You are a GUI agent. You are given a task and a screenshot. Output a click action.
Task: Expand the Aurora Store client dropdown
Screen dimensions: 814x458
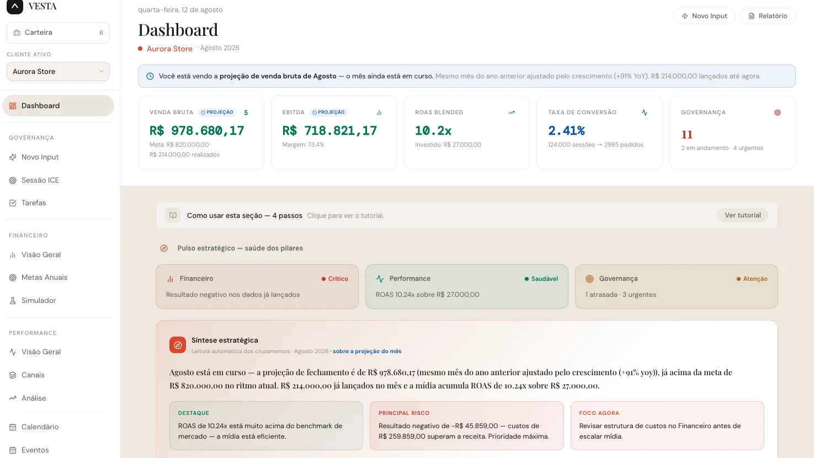coord(58,71)
